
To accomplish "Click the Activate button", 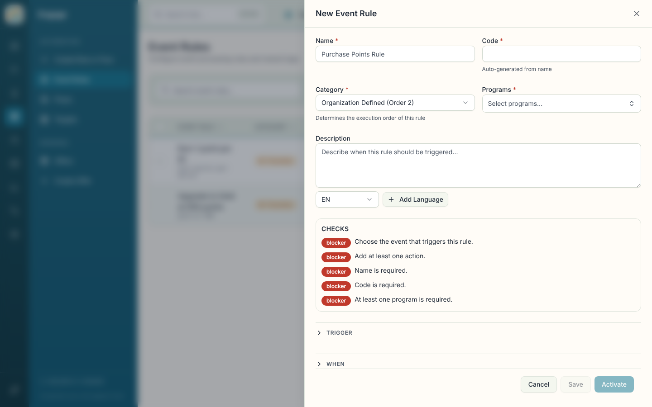I will [x=614, y=384].
